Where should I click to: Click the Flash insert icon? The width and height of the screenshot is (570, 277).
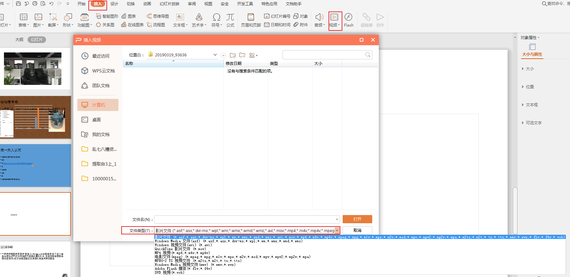coord(349,20)
